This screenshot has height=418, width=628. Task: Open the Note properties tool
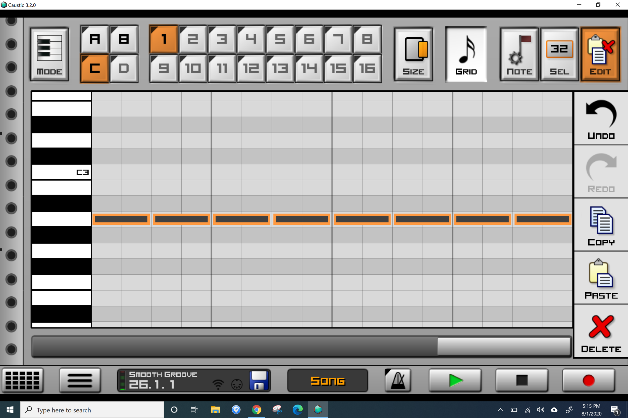click(x=519, y=54)
